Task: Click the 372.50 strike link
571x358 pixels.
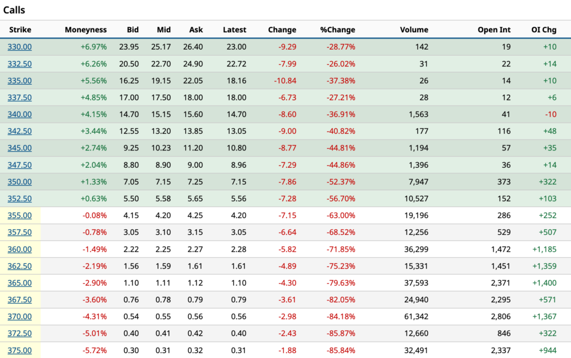Action: click(x=20, y=333)
